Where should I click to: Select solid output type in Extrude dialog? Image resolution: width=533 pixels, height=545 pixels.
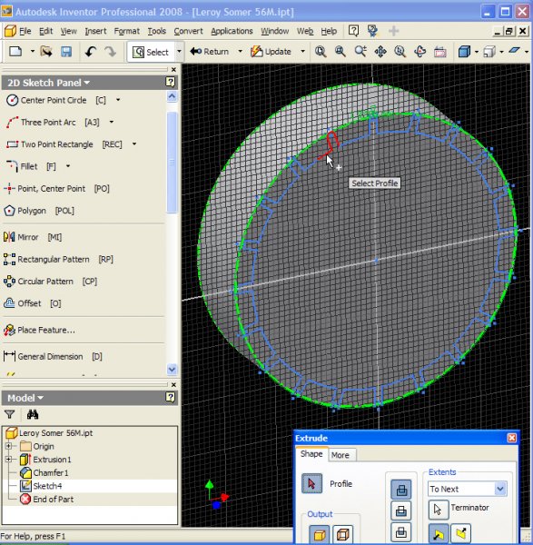point(319,535)
